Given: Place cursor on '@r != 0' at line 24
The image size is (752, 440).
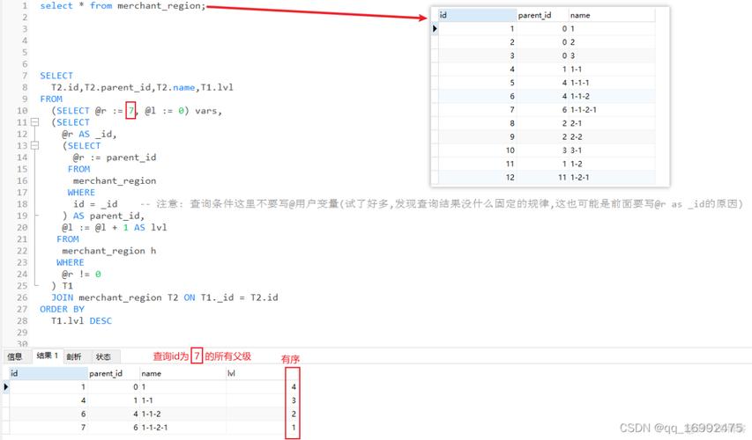Looking at the screenshot, I should pyautogui.click(x=81, y=275).
